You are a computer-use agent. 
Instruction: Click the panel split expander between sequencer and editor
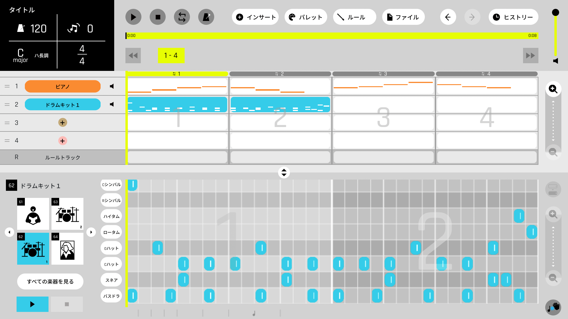284,172
